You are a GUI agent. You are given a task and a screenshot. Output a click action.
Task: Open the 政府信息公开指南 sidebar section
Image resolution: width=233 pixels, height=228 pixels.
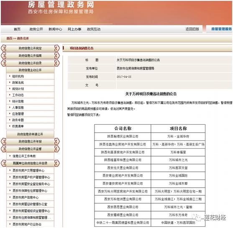tap(30, 55)
